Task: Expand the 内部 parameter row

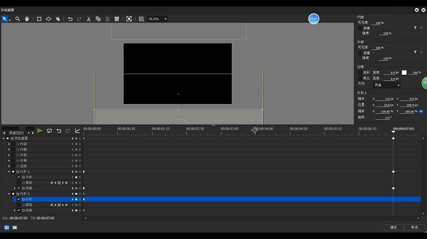Action: [9, 144]
